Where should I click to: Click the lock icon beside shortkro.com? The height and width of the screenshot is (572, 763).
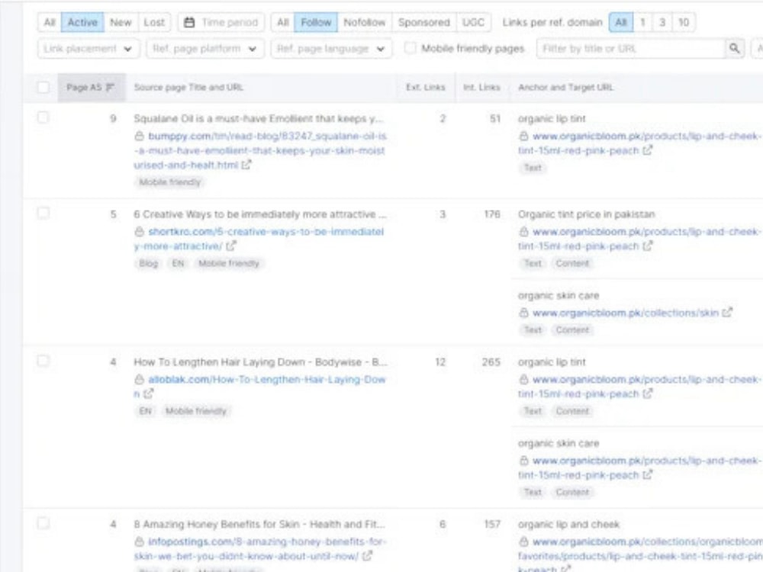(x=139, y=232)
